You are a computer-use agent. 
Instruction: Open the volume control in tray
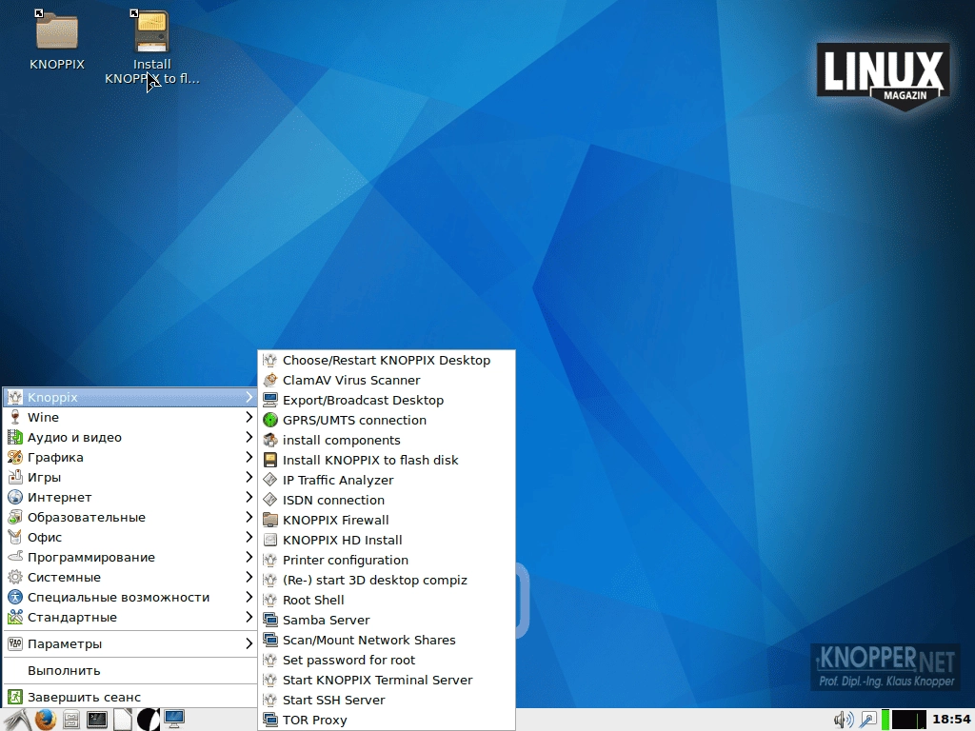click(844, 720)
